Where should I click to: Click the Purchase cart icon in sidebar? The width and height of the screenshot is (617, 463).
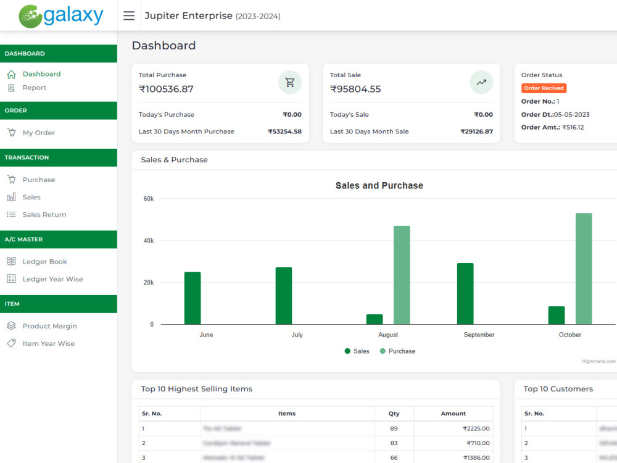point(11,180)
